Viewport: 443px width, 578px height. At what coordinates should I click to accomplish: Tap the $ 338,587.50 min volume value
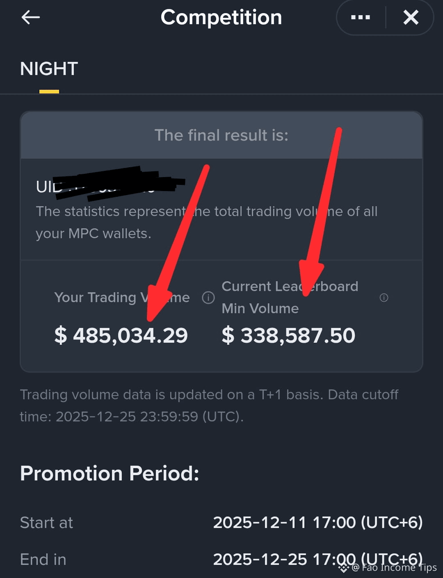click(x=288, y=335)
